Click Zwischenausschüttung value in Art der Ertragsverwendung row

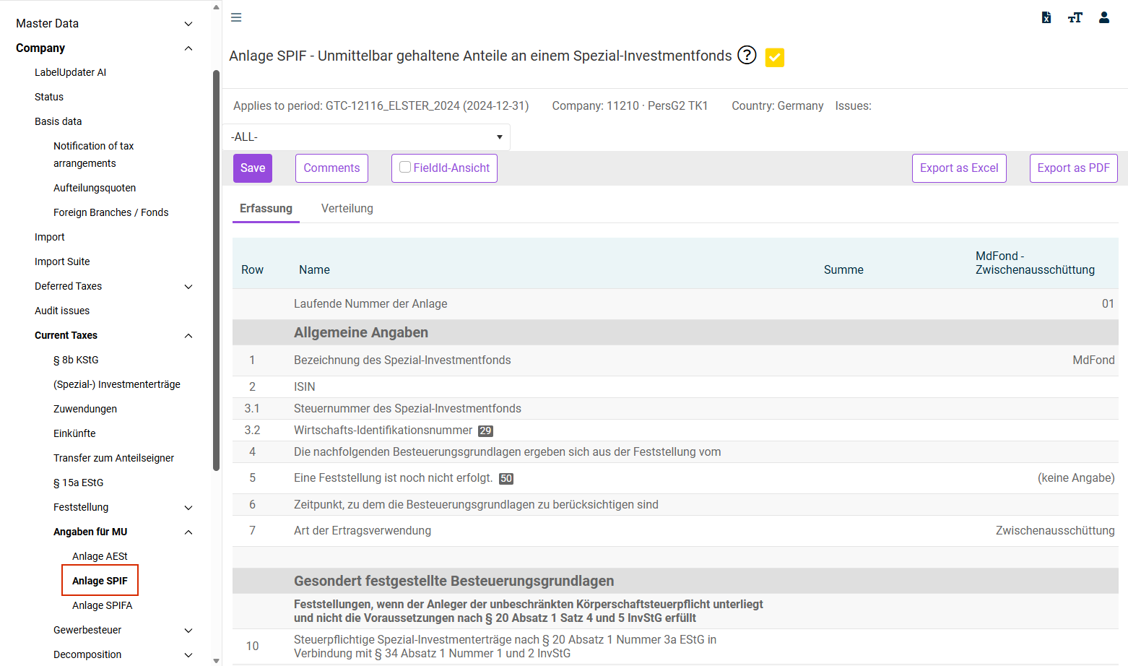click(x=1055, y=530)
